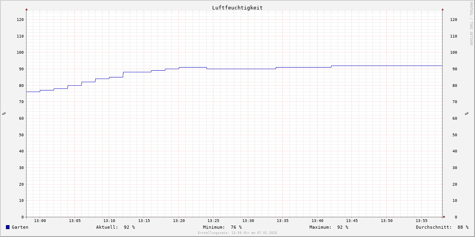Click the 13:45 time axis label
Screen dimensions: 475x237
(x=352, y=221)
